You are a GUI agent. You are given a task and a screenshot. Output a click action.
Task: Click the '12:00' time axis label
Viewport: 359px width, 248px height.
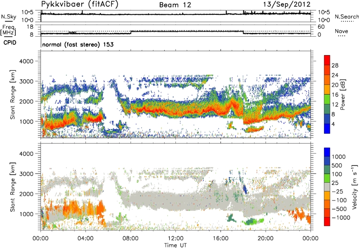175,239
